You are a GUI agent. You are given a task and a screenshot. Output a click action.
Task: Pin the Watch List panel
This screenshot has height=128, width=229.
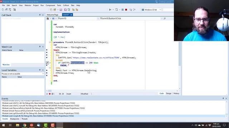coord(40,47)
